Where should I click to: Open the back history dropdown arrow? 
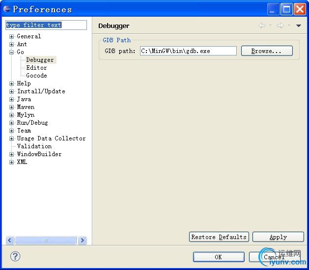point(270,25)
